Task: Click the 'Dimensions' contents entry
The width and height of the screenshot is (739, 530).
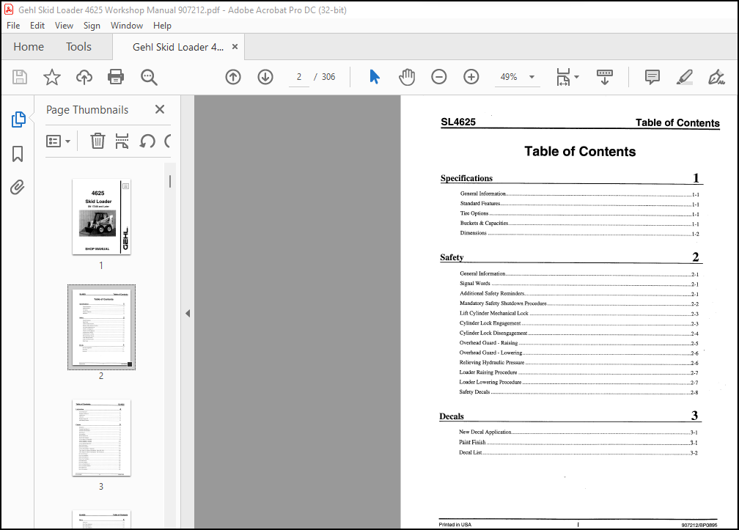Action: [473, 233]
